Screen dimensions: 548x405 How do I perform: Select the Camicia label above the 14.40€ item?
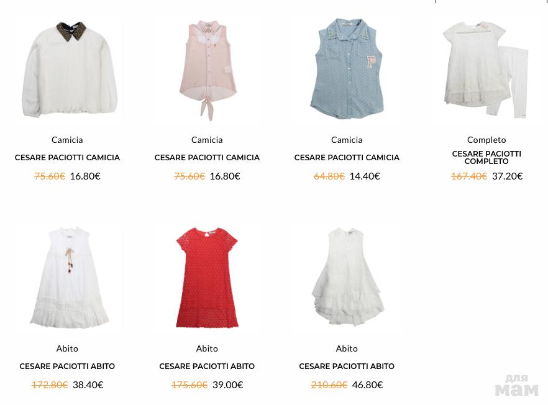pyautogui.click(x=347, y=140)
